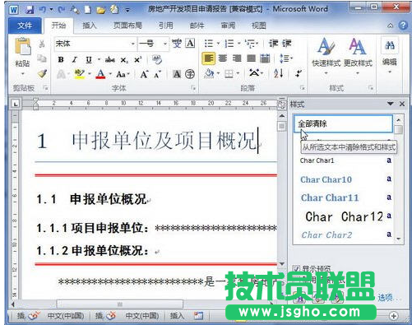Click Increase Indent icon
Screen dimensions: 412x325
(287, 44)
